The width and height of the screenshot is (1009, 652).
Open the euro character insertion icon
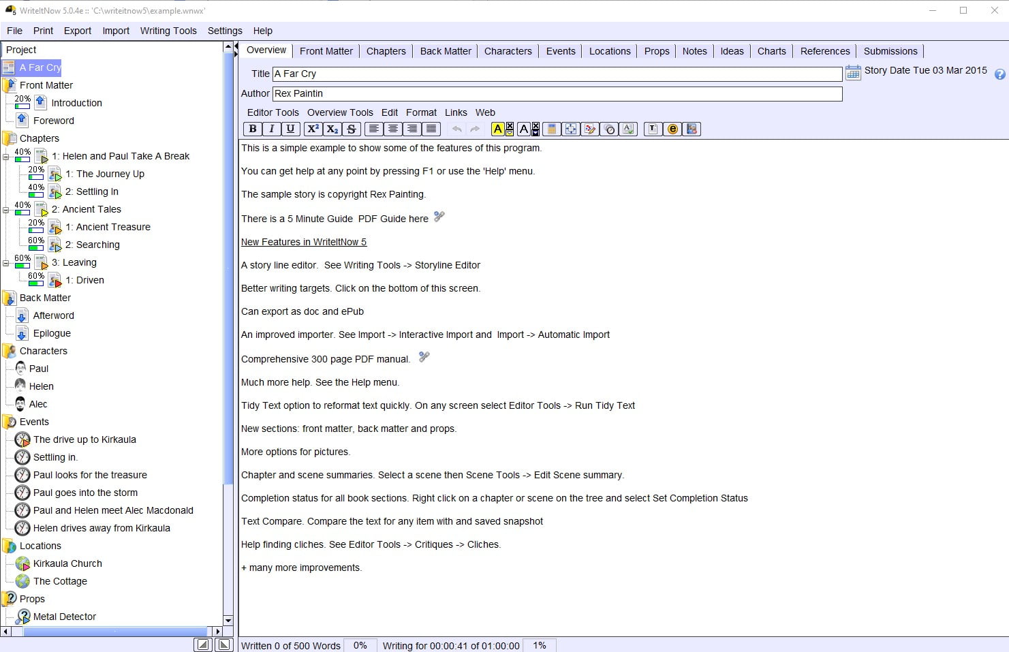[x=672, y=129]
